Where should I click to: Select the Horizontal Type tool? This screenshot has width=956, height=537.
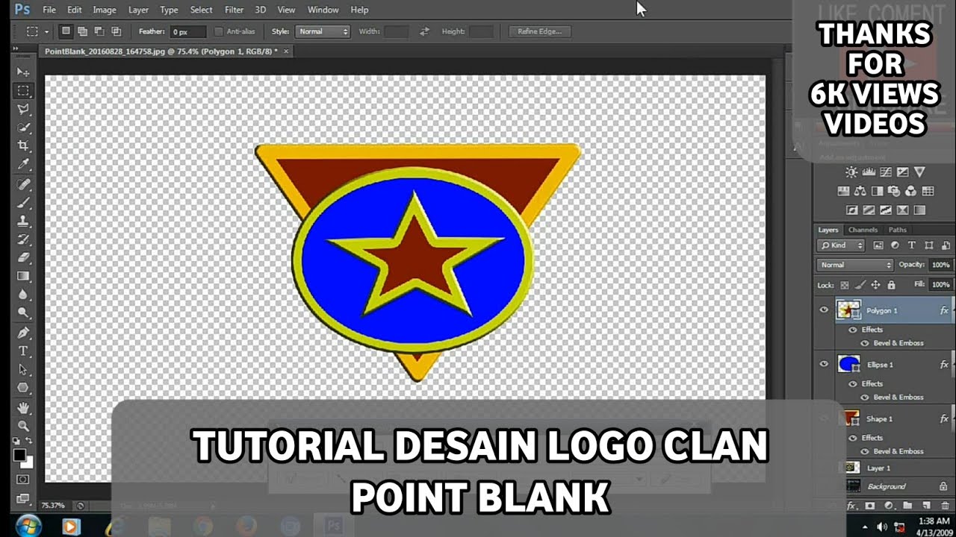pos(23,351)
